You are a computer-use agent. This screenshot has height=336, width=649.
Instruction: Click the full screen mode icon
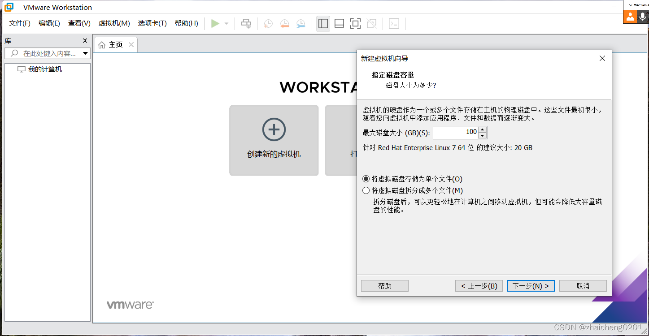click(x=355, y=23)
